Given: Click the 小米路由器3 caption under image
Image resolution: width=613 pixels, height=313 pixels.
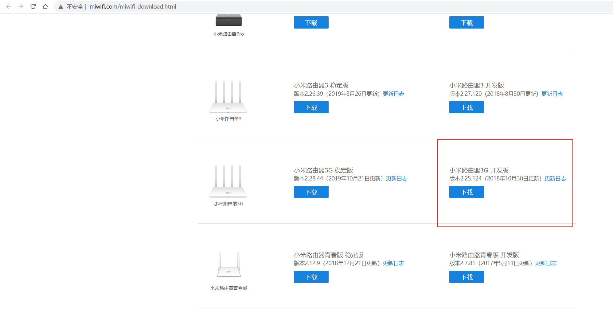Looking at the screenshot, I should click(228, 119).
